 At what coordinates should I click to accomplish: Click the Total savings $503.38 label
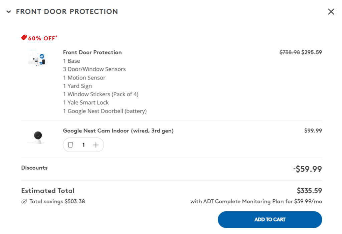[57, 202]
